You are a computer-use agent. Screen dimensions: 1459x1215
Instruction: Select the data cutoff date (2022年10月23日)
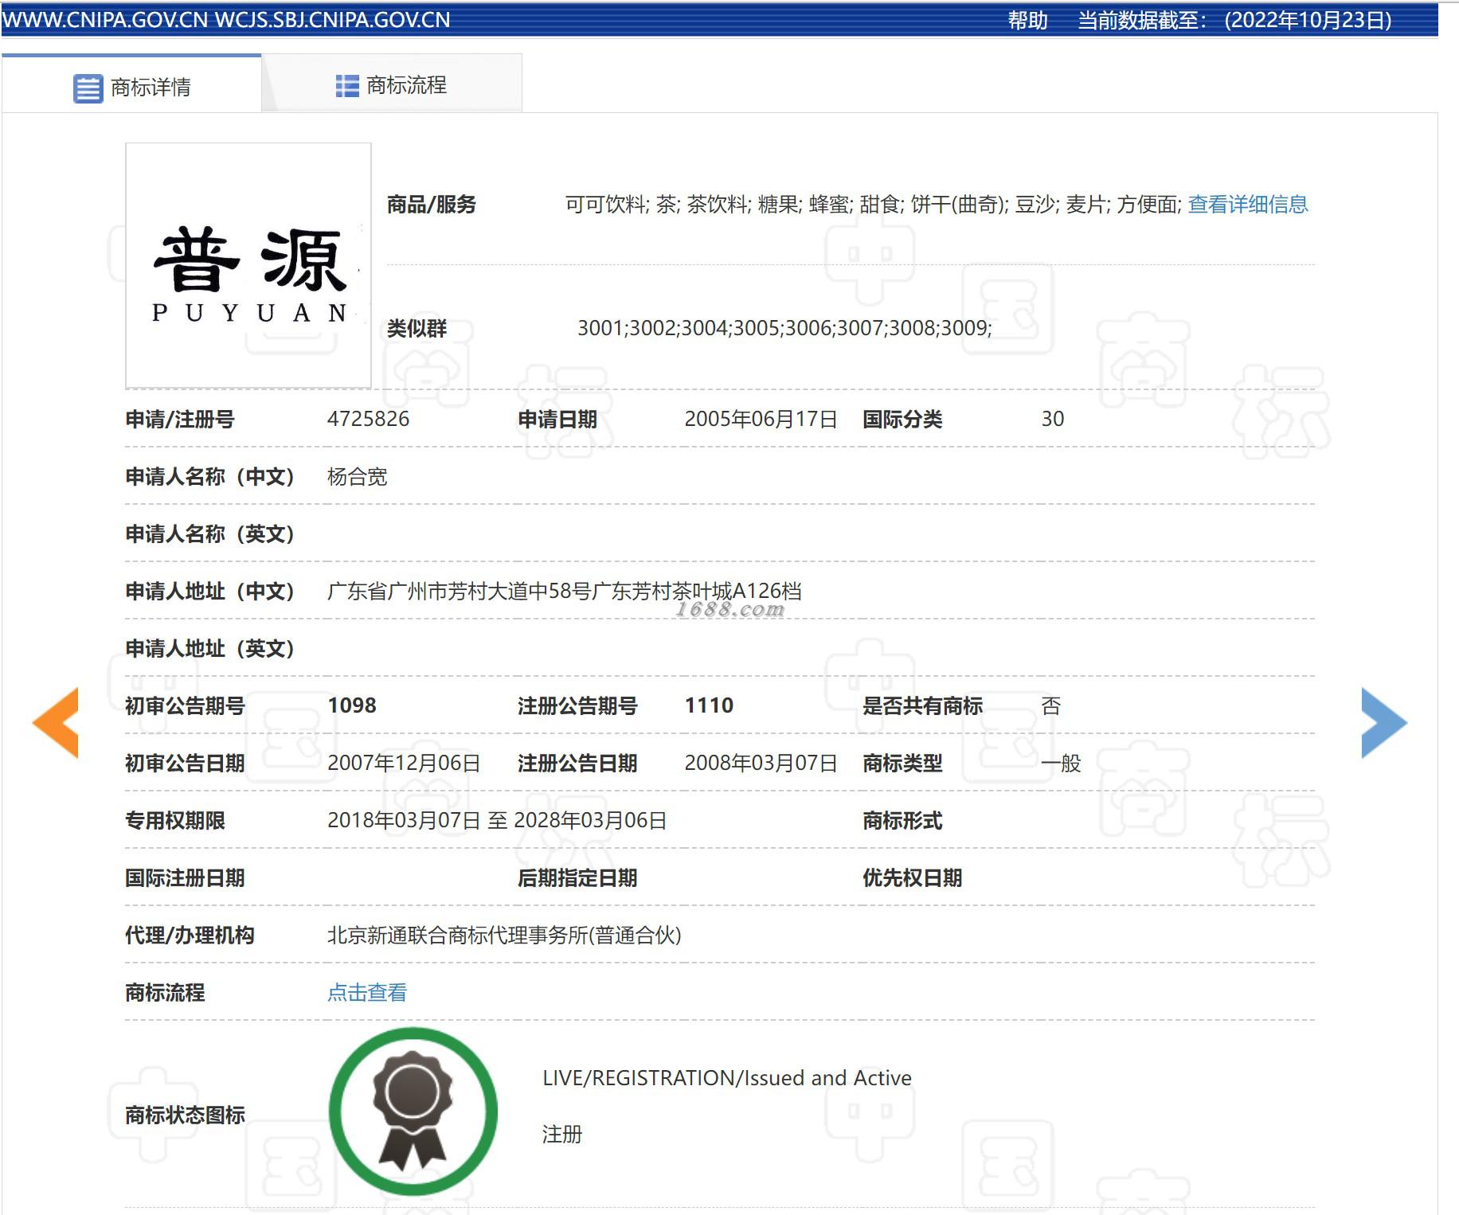tap(1308, 20)
